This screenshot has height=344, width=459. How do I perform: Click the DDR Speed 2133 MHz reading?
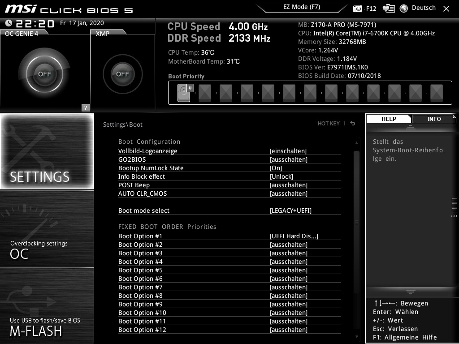[x=219, y=38]
